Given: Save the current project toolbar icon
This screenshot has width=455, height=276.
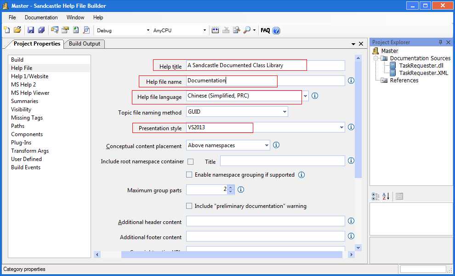Looking at the screenshot, I should tap(31, 30).
